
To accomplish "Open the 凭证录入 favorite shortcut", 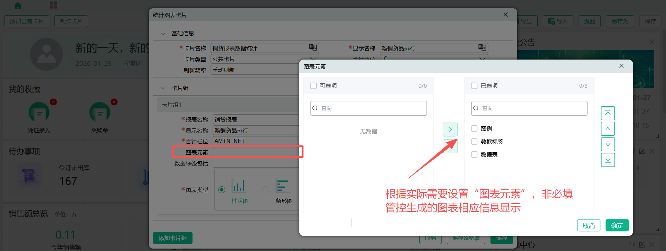I will 39,113.
